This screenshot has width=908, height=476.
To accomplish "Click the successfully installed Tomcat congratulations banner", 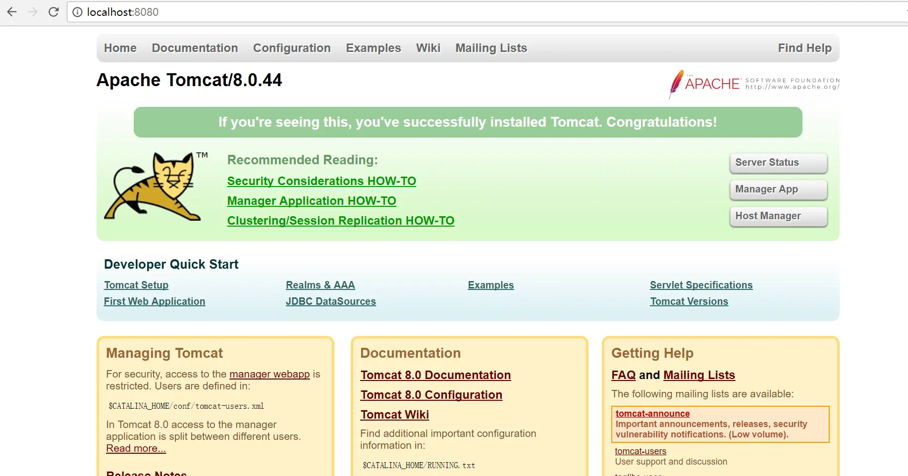I will (468, 122).
